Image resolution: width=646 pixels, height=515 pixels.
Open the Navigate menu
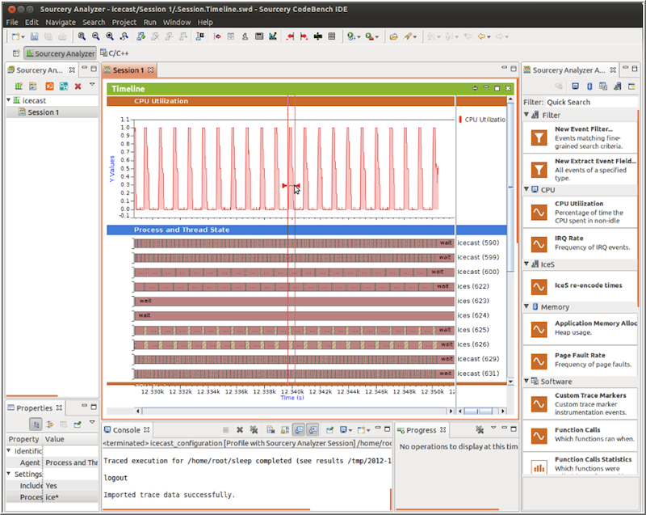click(61, 23)
